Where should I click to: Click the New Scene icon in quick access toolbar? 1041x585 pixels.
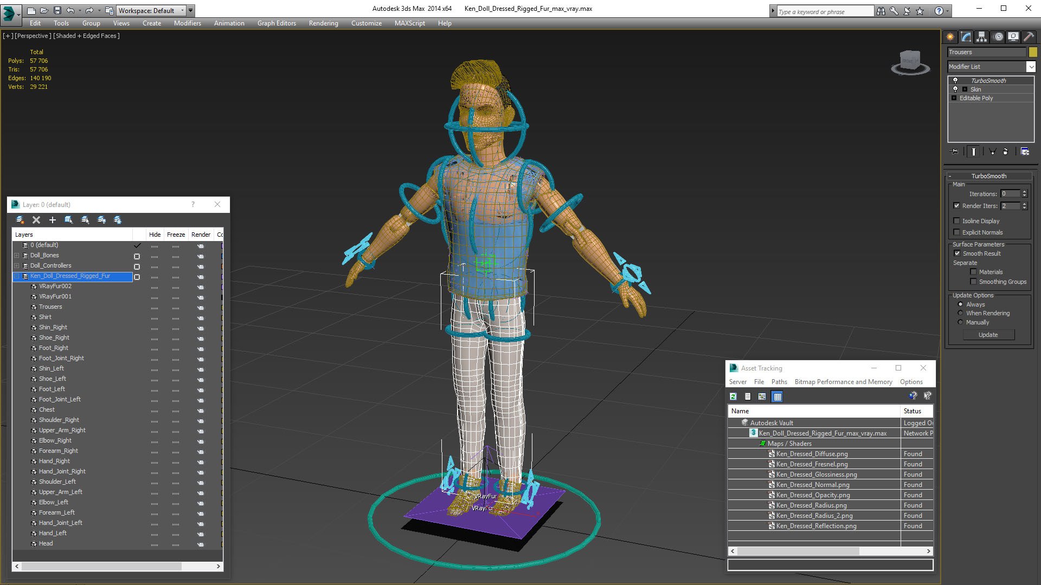pos(31,10)
